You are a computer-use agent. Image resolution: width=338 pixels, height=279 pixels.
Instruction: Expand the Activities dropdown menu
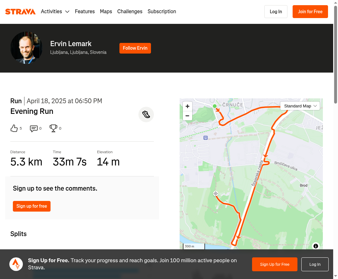point(55,11)
